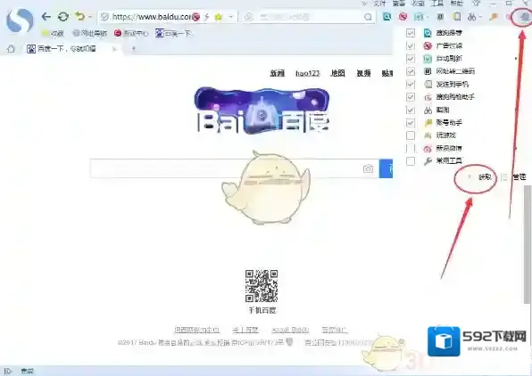Click the Baidu logo doodle
The width and height of the screenshot is (532, 376).
(262, 110)
